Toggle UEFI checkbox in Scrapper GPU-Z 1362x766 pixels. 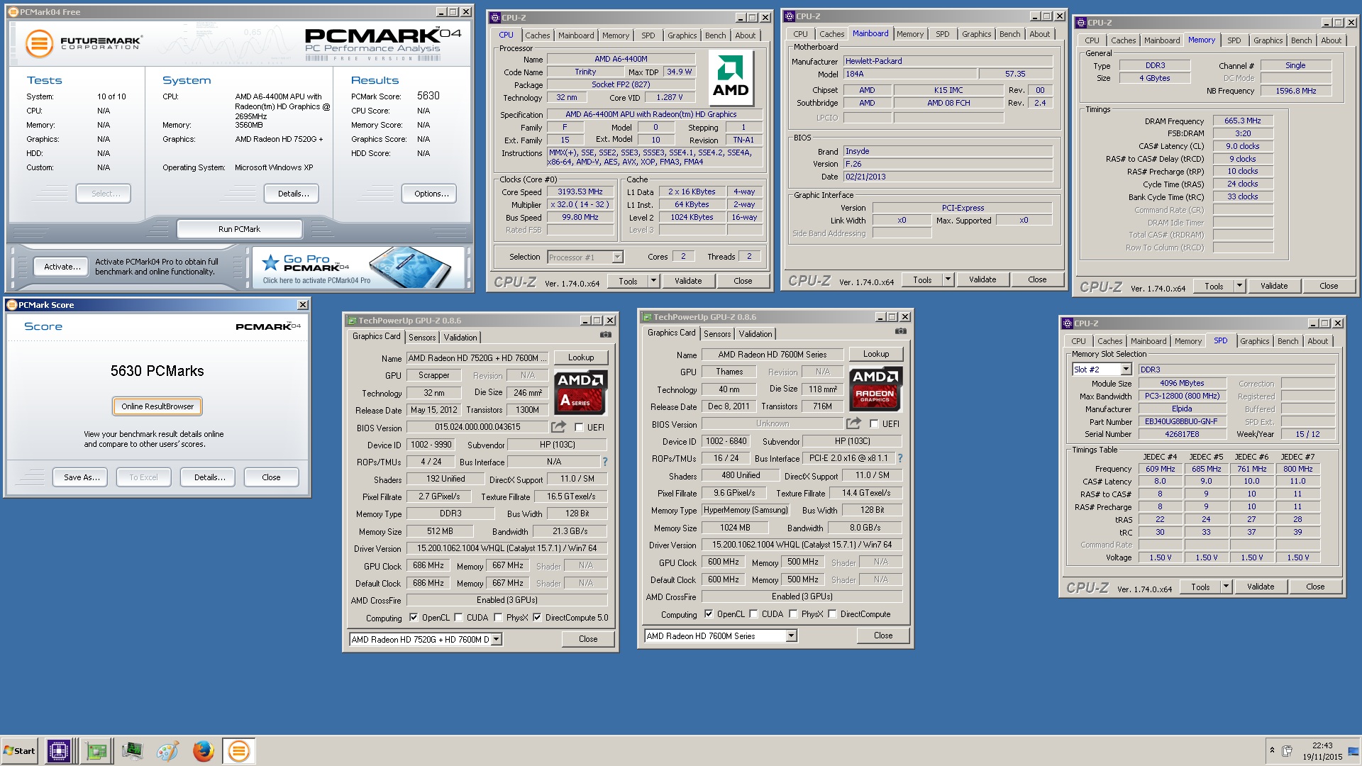point(579,427)
